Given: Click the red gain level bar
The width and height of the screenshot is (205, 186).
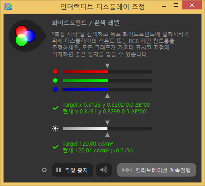Looking at the screenshot, I should point(107,72).
